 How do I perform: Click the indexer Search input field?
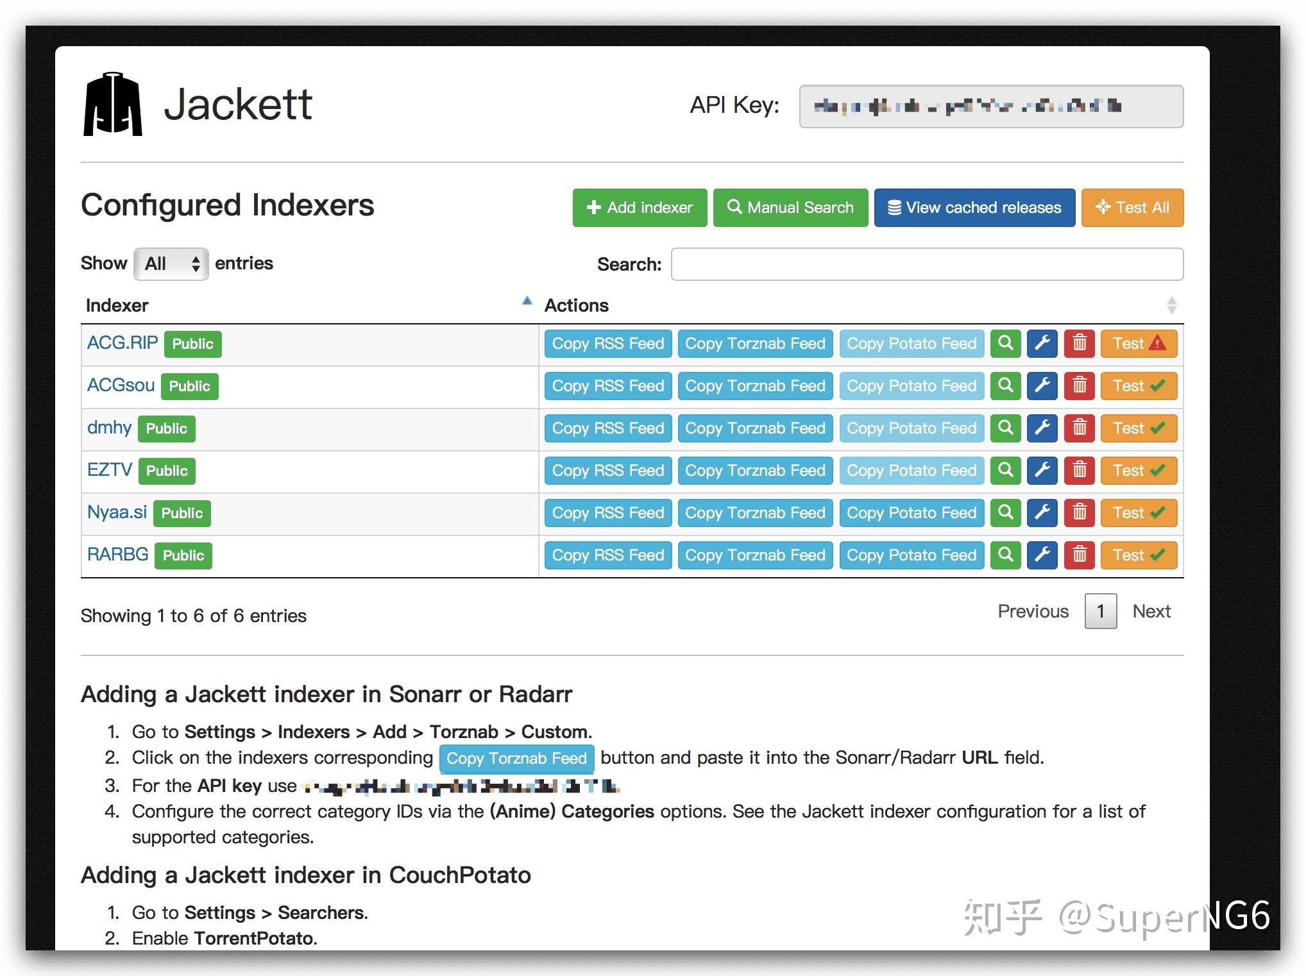pos(926,264)
